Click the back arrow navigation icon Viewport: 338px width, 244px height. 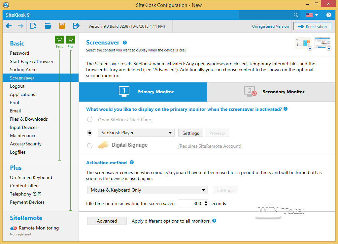(x=9, y=26)
